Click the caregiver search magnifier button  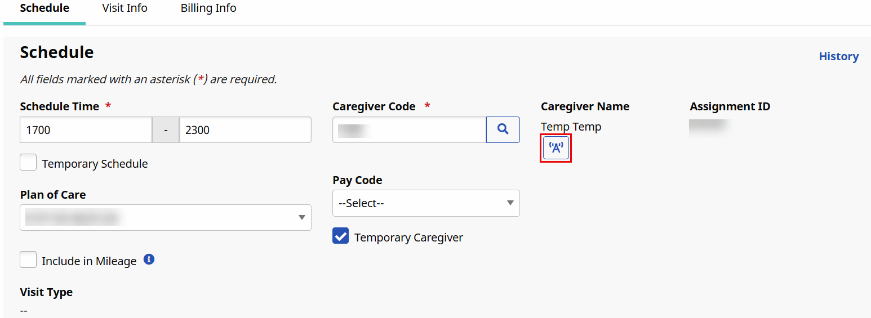[x=503, y=129]
